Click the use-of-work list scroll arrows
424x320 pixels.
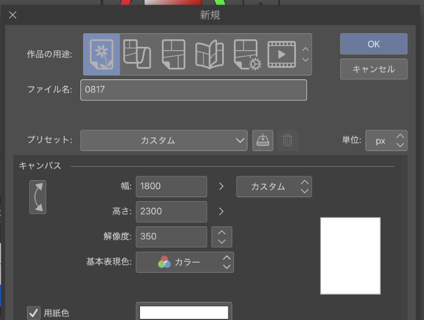(305, 54)
